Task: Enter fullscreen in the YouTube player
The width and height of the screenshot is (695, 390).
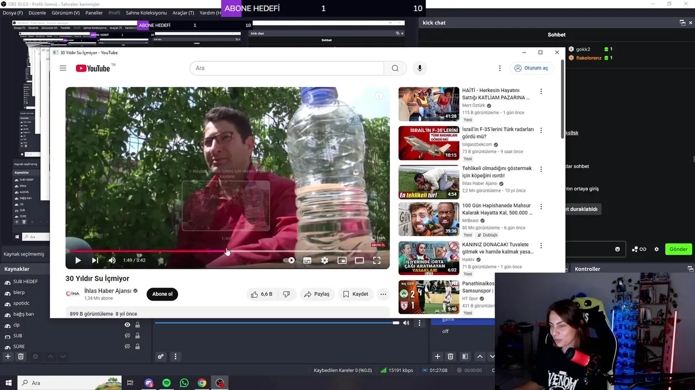Action: point(377,261)
